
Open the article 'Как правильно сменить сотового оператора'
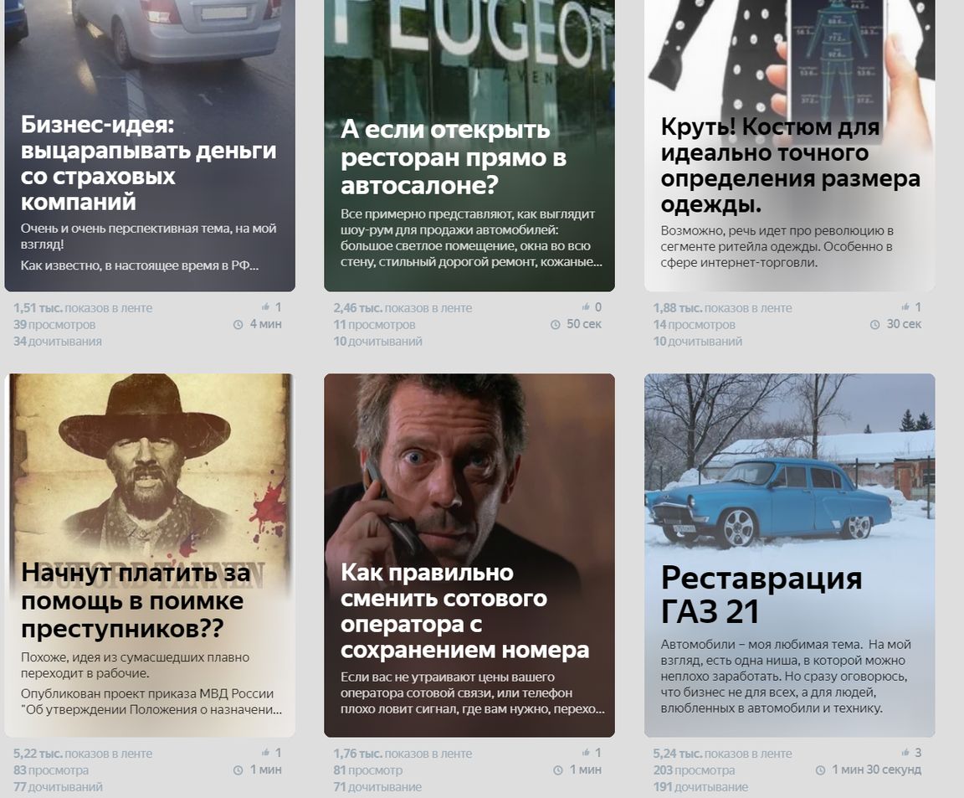(464, 611)
